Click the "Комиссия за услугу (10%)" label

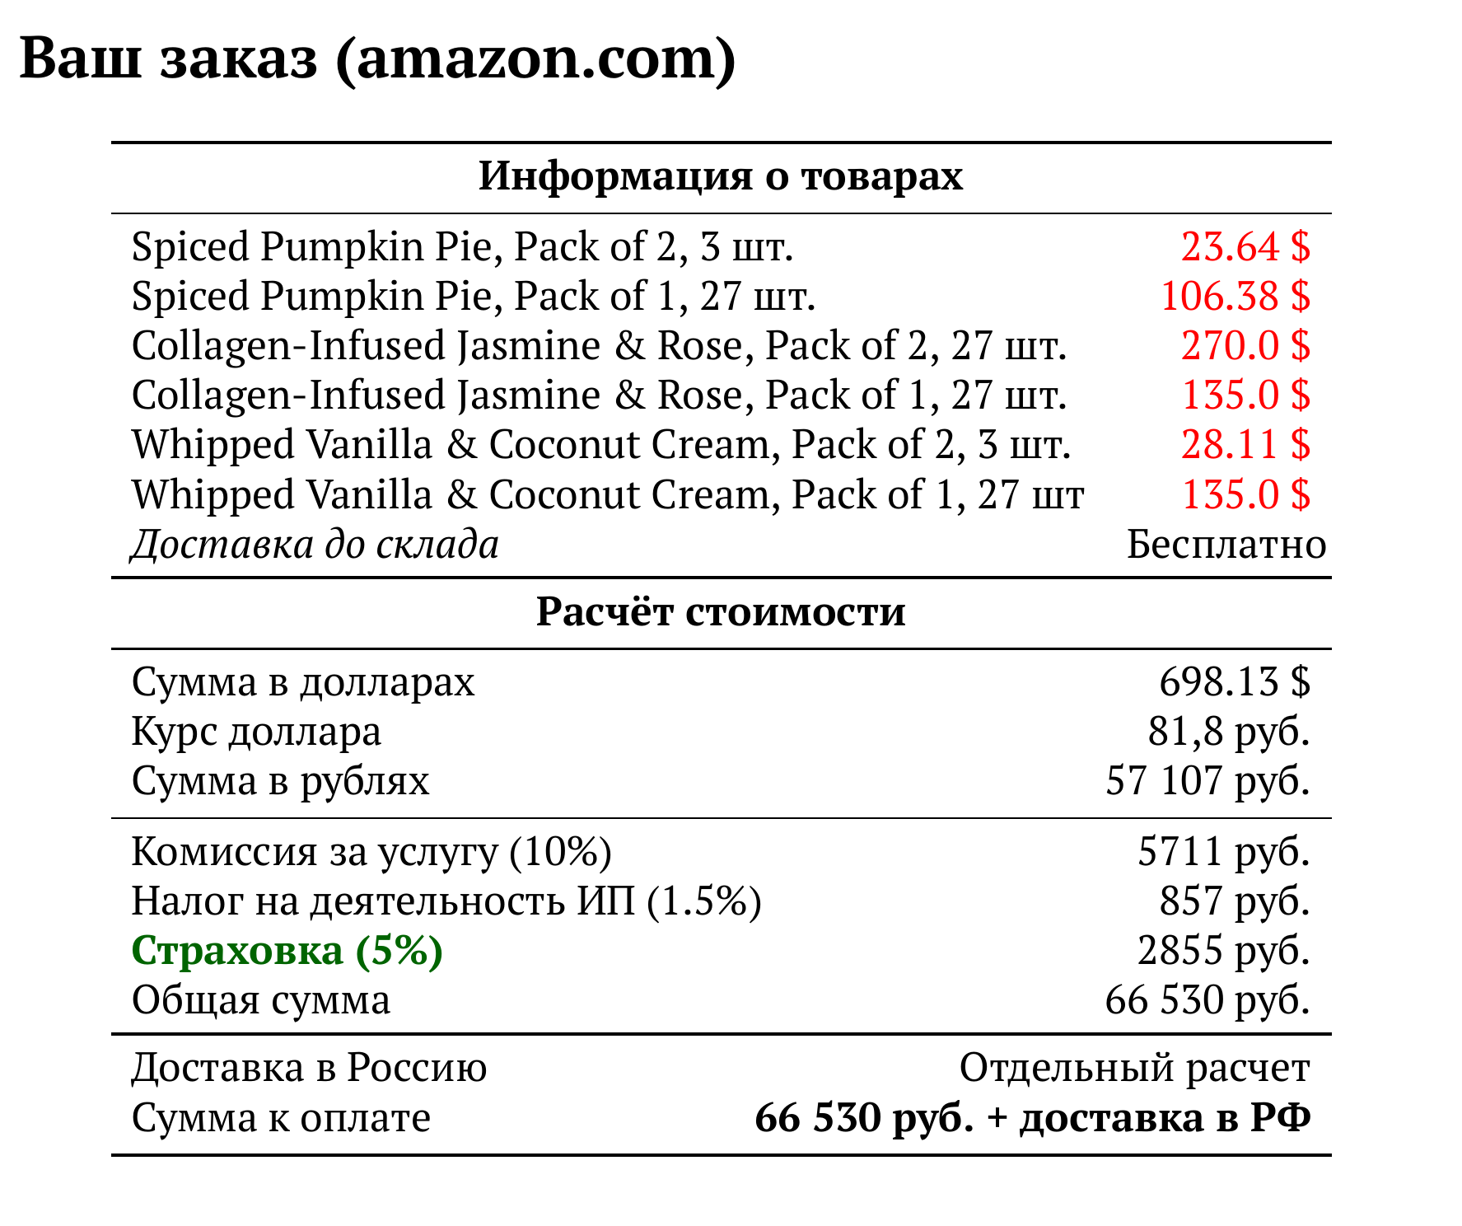point(371,852)
